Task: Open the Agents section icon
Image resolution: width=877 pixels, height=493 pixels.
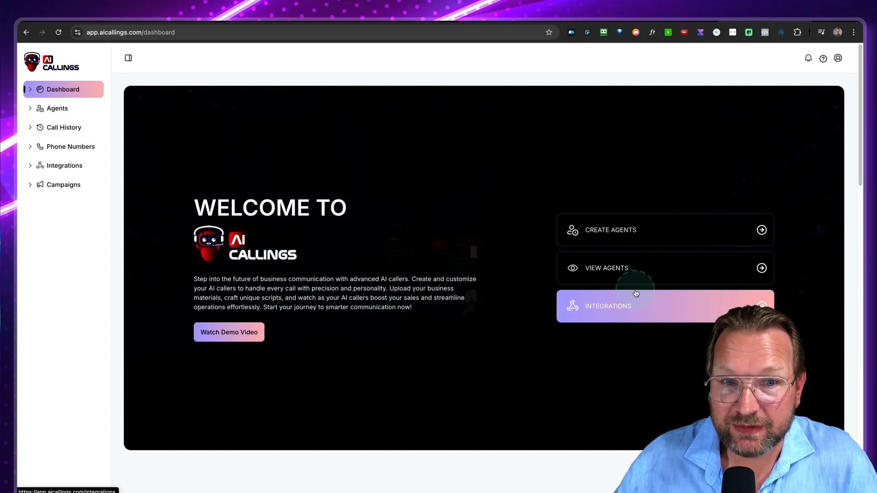Action: (39, 108)
